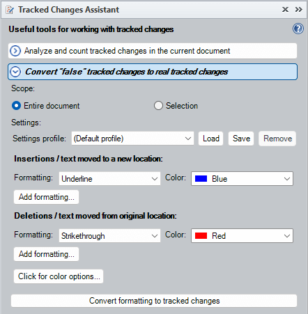Click the Settings label
This screenshot has width=308, height=314.
pyautogui.click(x=26, y=123)
